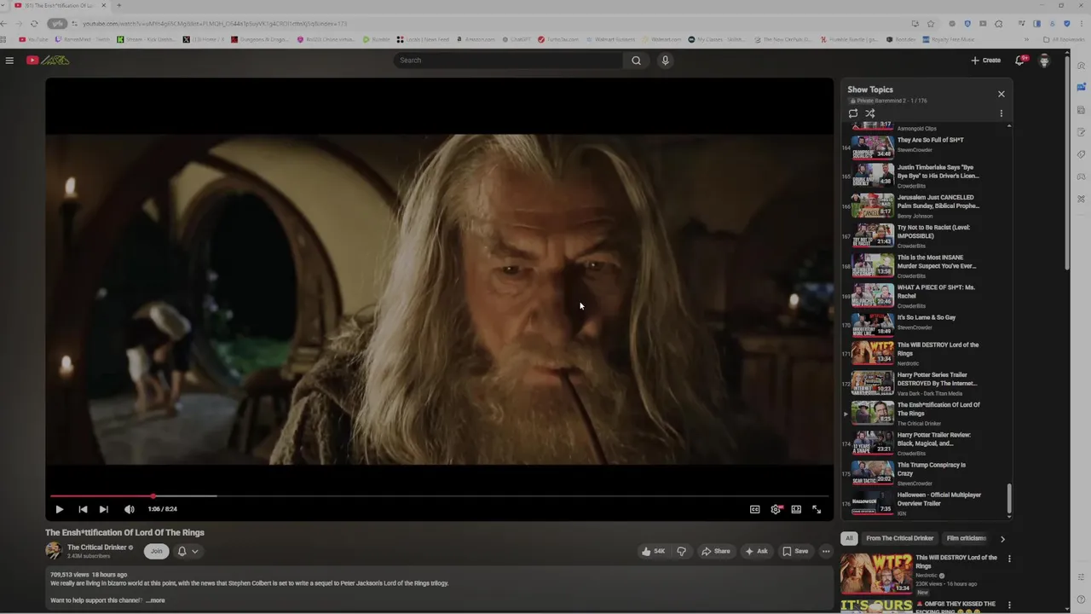Toggle closed captions on the player

[x=754, y=509]
